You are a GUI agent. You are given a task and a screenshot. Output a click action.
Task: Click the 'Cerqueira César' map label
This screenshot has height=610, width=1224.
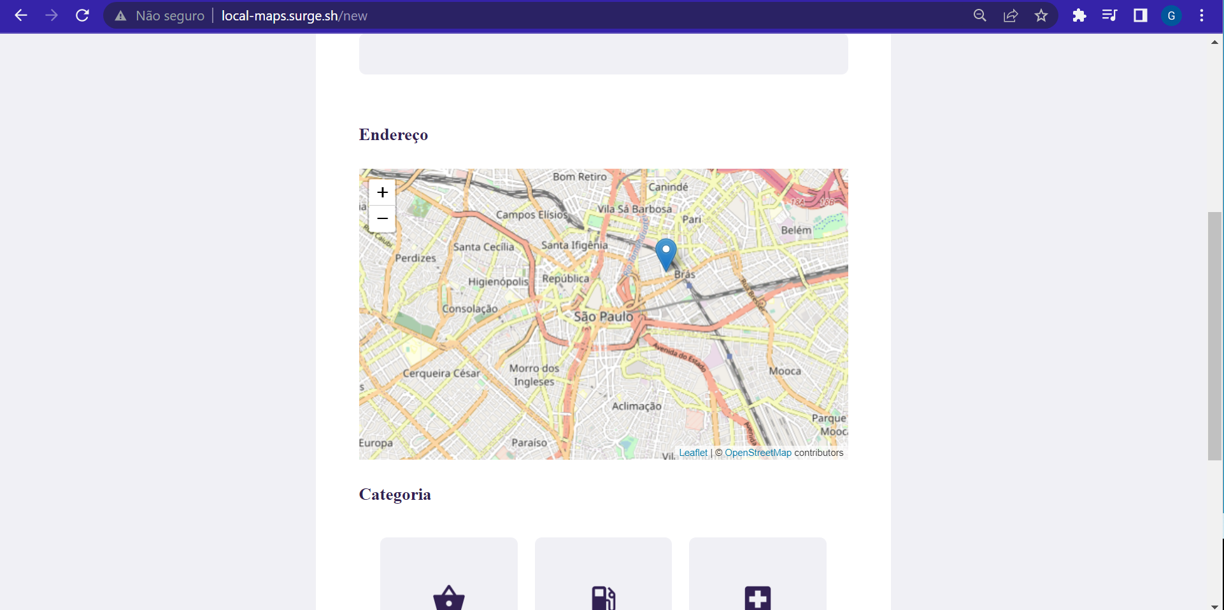click(x=441, y=373)
